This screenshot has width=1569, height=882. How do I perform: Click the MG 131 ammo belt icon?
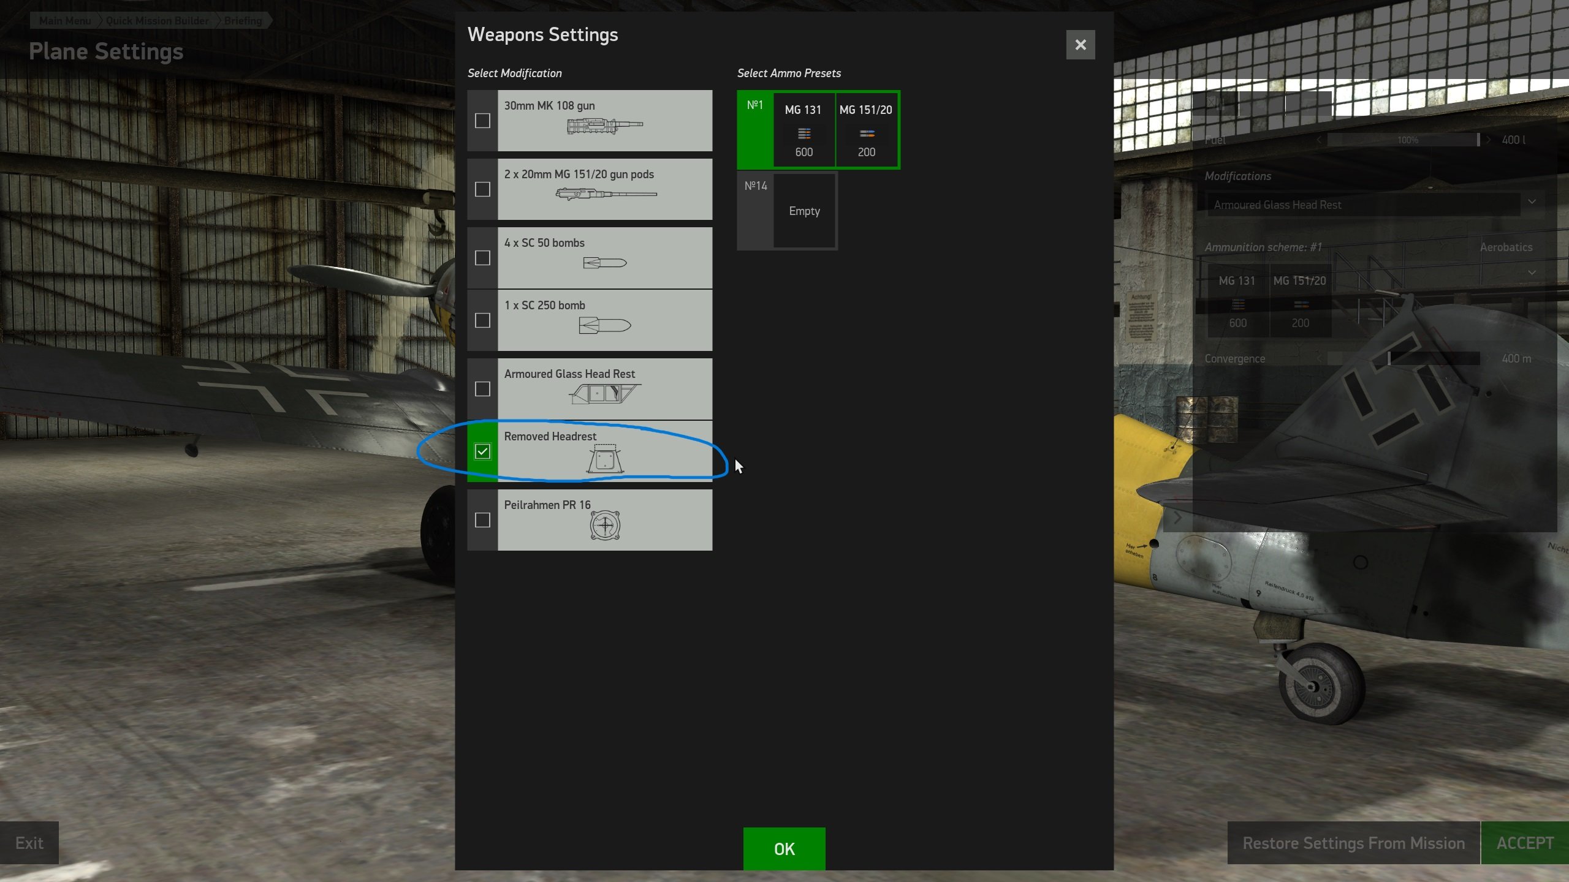(x=804, y=134)
